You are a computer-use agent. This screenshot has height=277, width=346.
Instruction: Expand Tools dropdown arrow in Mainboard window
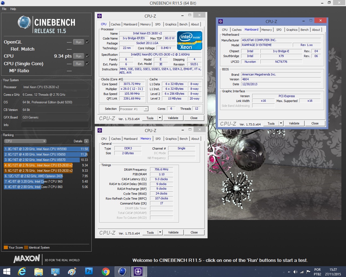[281, 123]
